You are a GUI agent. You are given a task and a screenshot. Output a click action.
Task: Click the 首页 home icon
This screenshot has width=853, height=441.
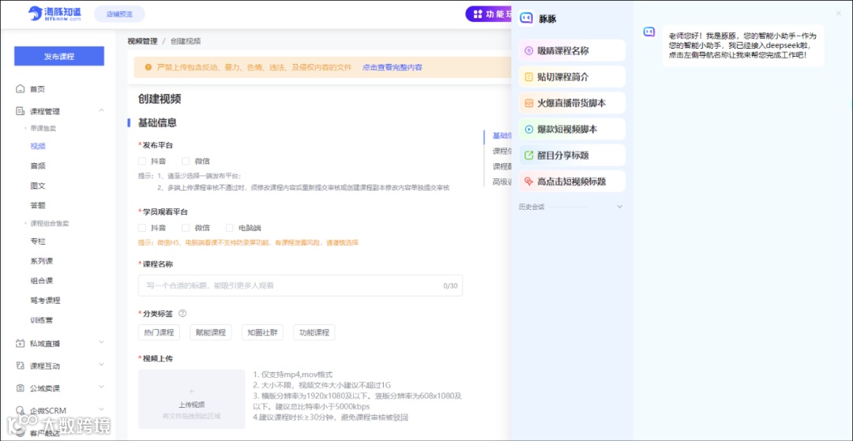20,88
